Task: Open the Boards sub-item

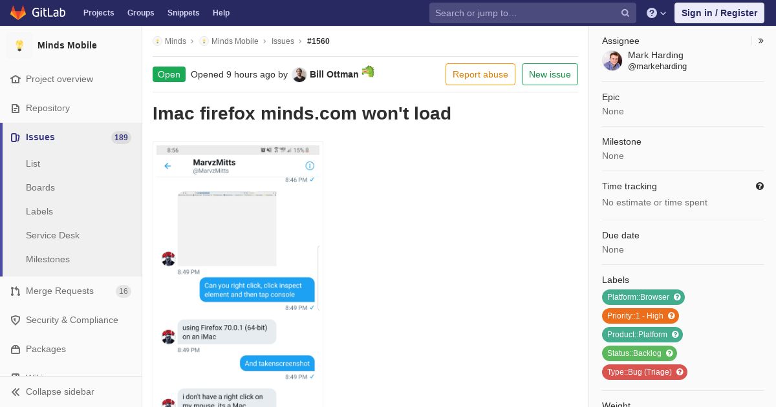Action: tap(40, 187)
